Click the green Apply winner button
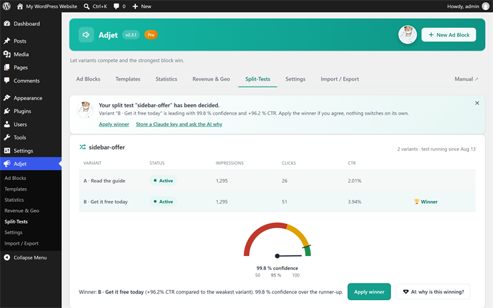The image size is (493, 308). point(369,291)
